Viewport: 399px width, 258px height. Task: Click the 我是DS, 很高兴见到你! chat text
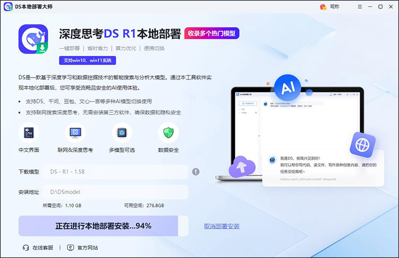(x=300, y=158)
